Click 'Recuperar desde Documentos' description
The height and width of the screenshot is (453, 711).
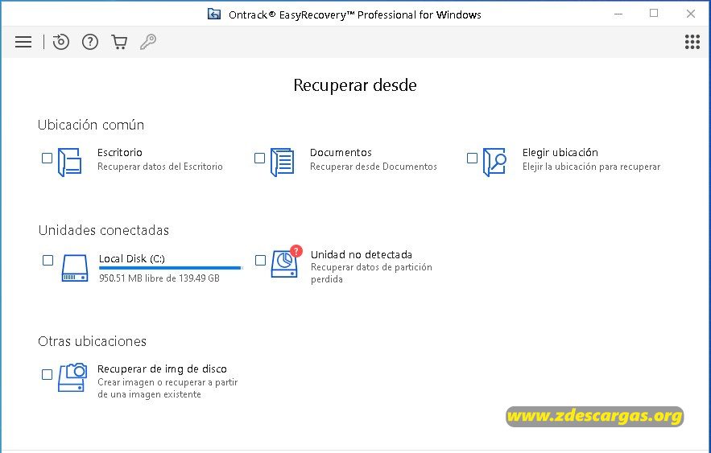[374, 167]
